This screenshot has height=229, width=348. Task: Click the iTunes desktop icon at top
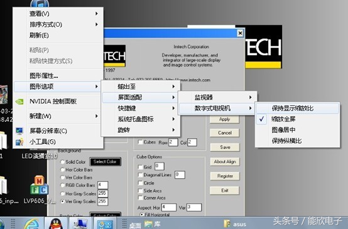click(x=40, y=3)
